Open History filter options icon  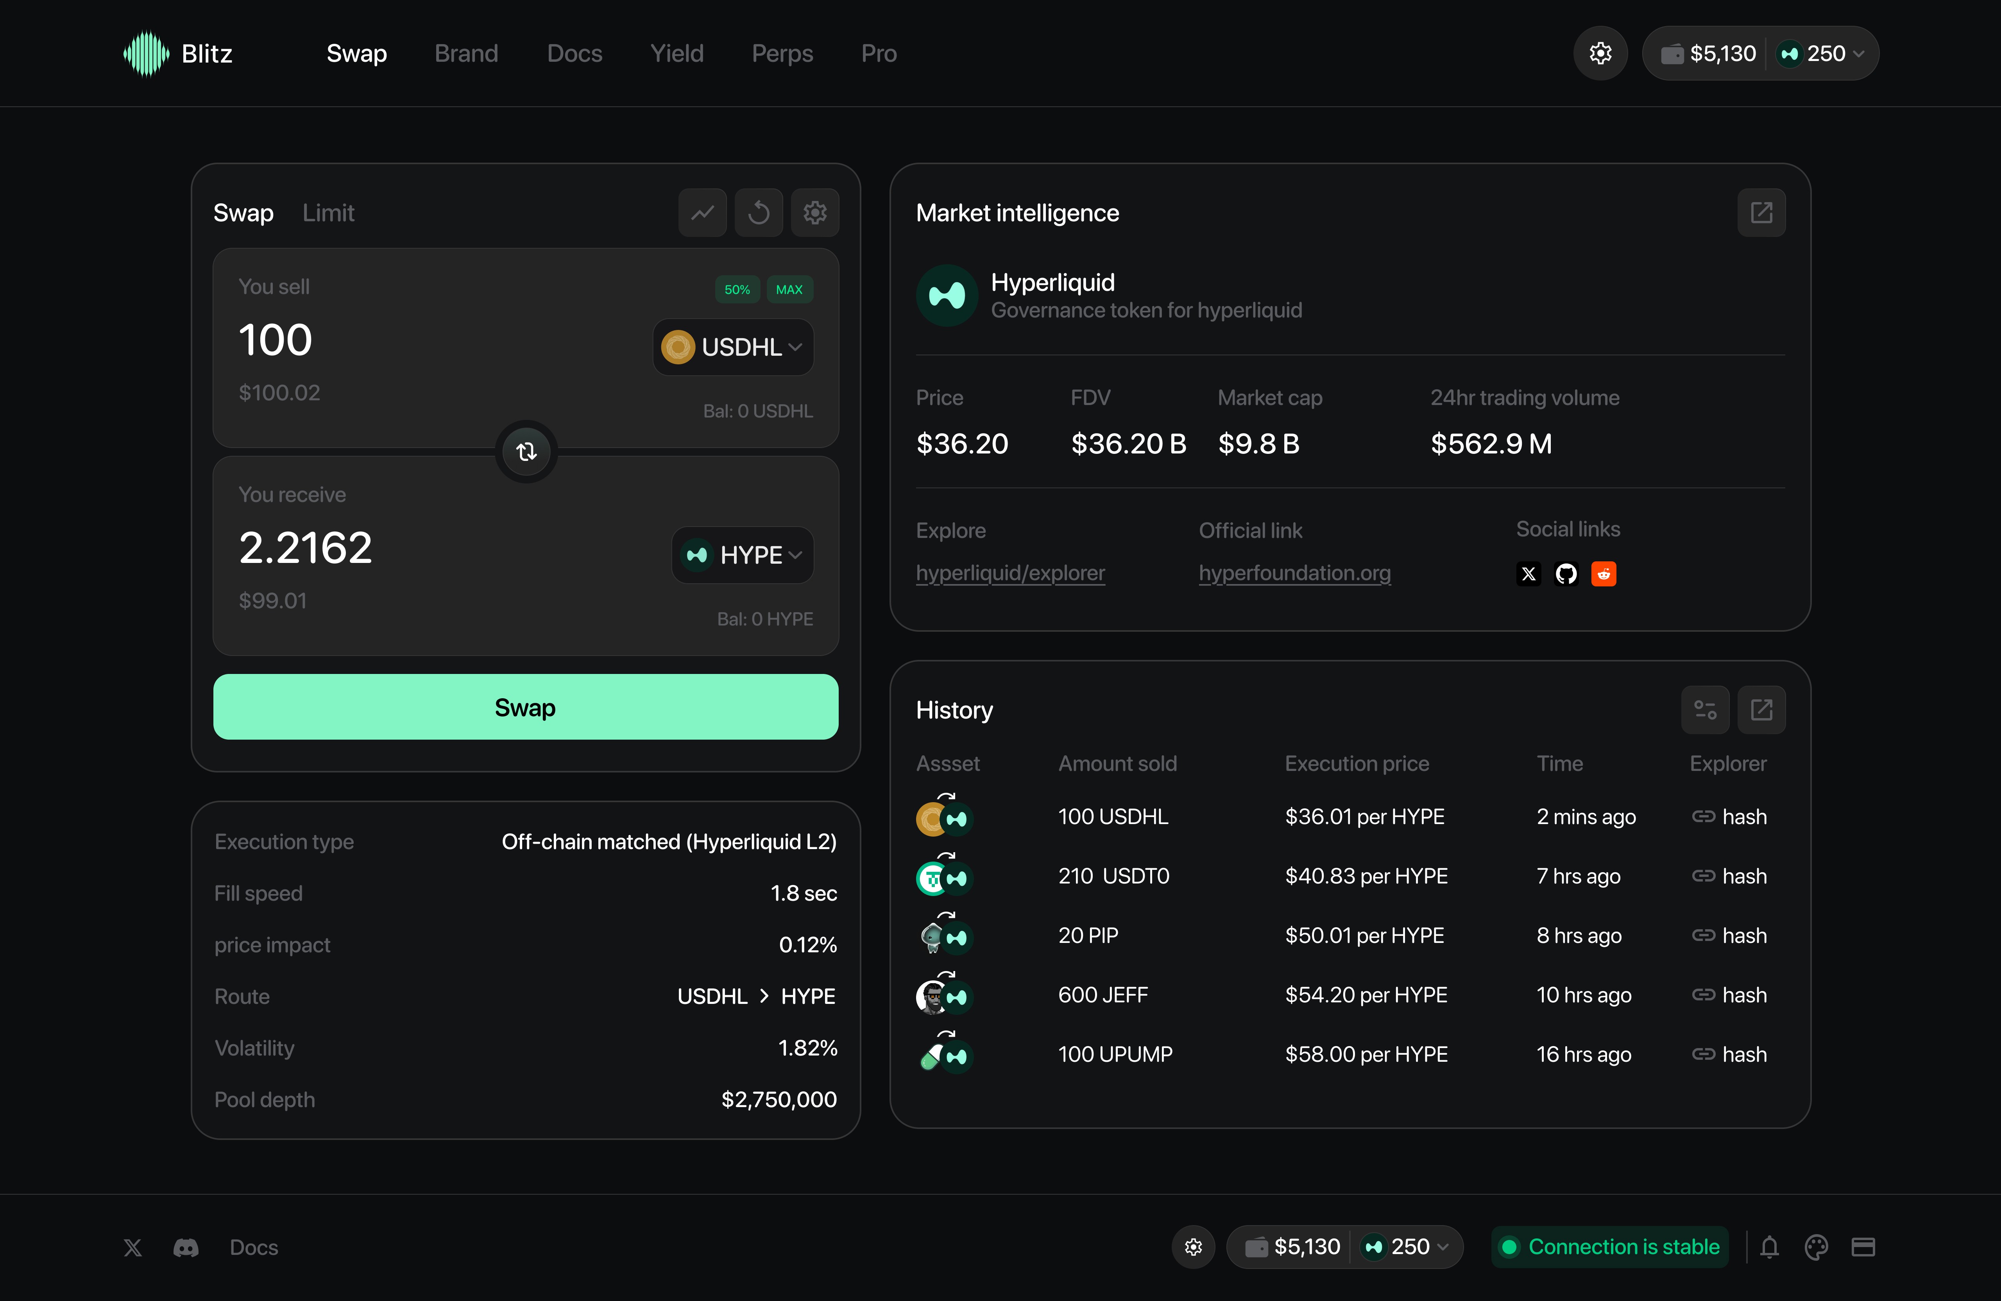(x=1704, y=710)
